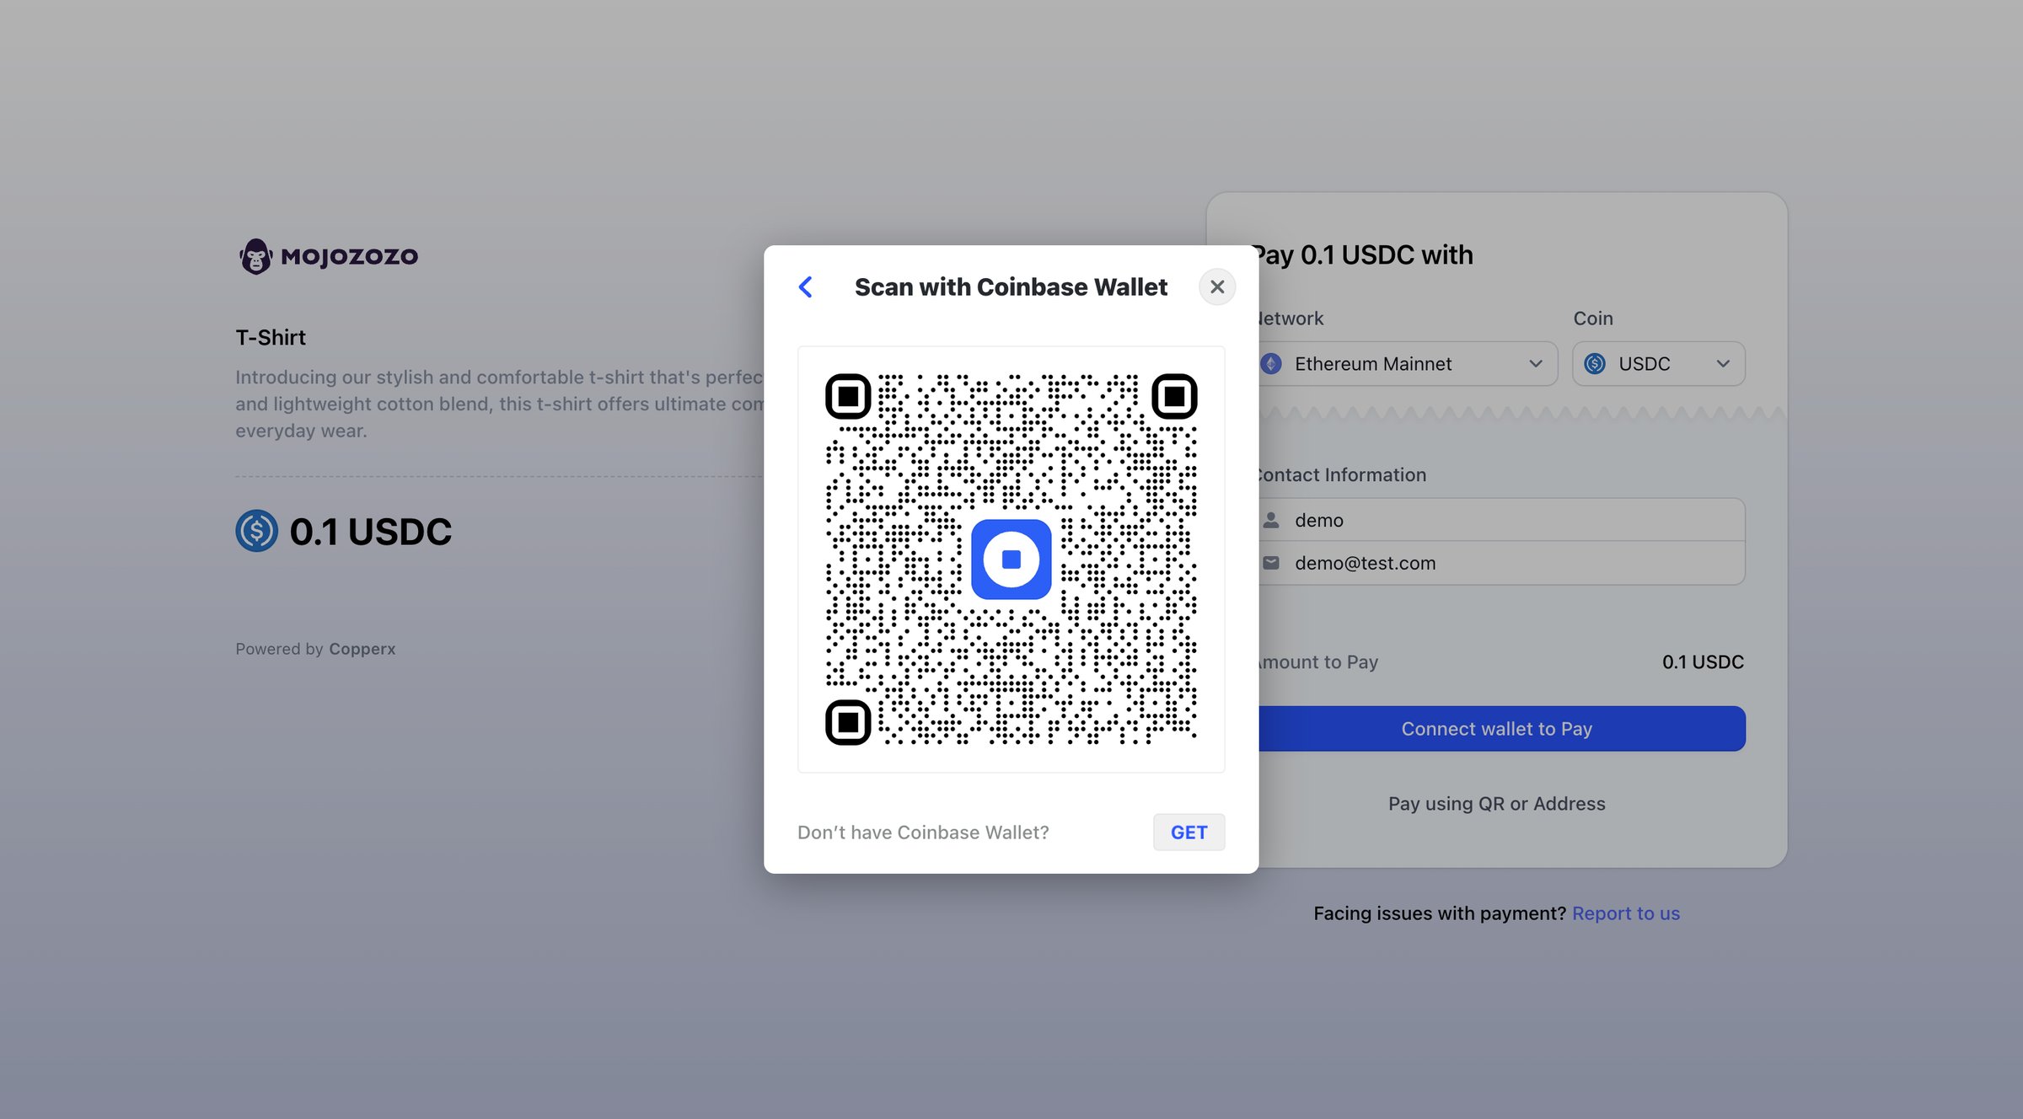The width and height of the screenshot is (2023, 1119).
Task: Click the USDC coin icon in dropdown
Action: pos(1595,364)
